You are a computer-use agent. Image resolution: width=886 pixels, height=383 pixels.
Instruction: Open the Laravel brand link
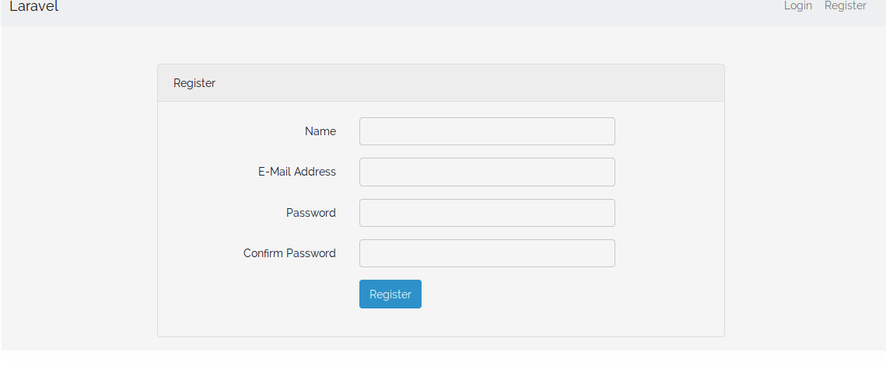[x=33, y=7]
